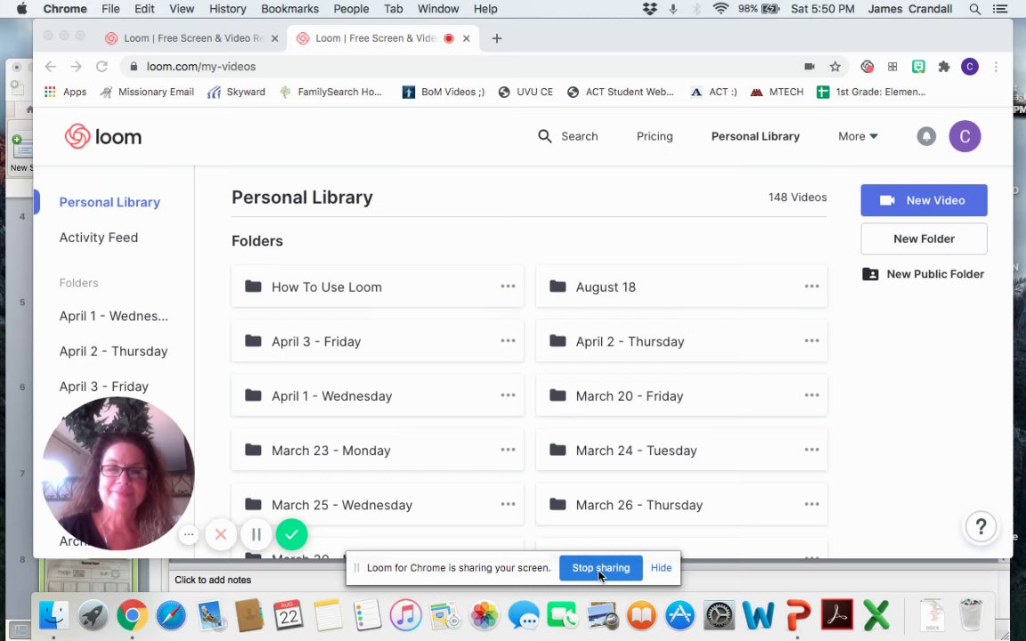Open options for March 25 - Wednesday folder
The width and height of the screenshot is (1026, 641).
pos(508,504)
